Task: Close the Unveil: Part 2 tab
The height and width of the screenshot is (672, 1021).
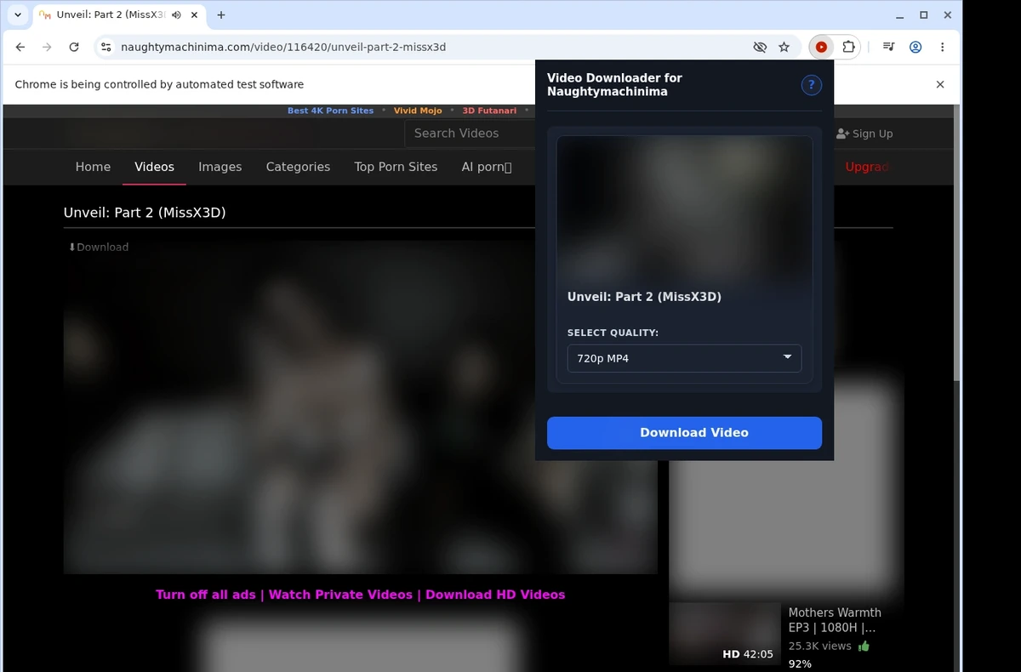Action: [x=195, y=15]
